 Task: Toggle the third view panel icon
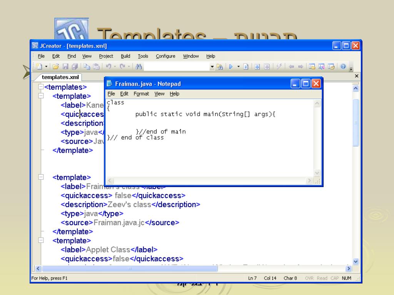tap(331, 66)
